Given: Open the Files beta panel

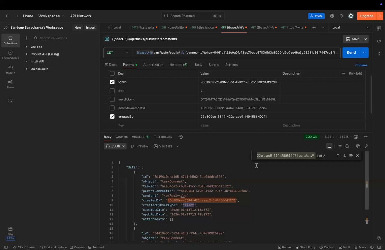Looking at the screenshot, I should tap(10, 231).
